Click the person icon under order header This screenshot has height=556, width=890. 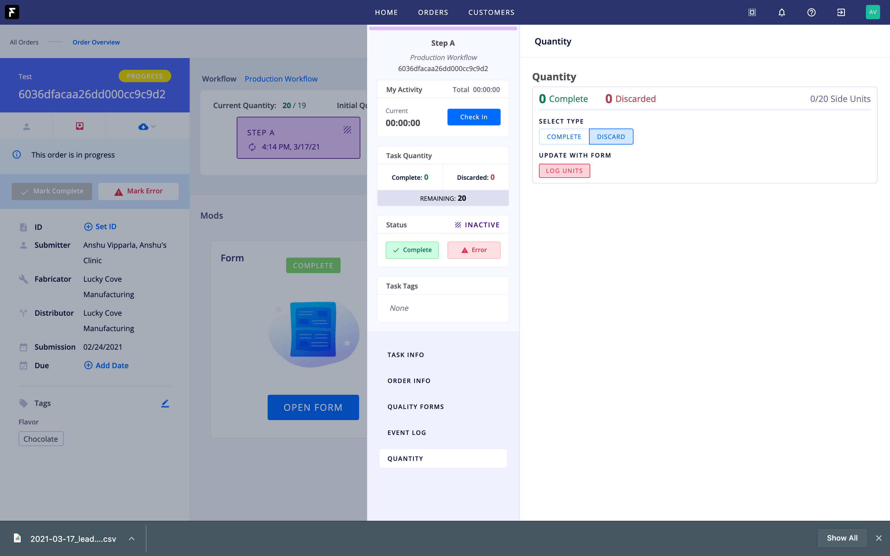[x=27, y=127]
